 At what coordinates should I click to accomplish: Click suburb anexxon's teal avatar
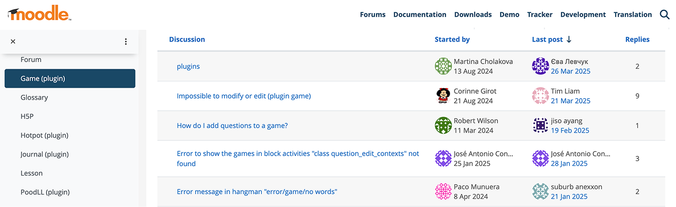(x=540, y=192)
